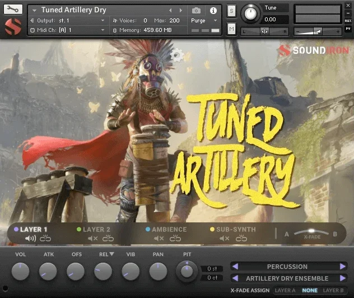Click the Tune value 0.00 field
This screenshot has height=298, width=354.
click(276, 20)
